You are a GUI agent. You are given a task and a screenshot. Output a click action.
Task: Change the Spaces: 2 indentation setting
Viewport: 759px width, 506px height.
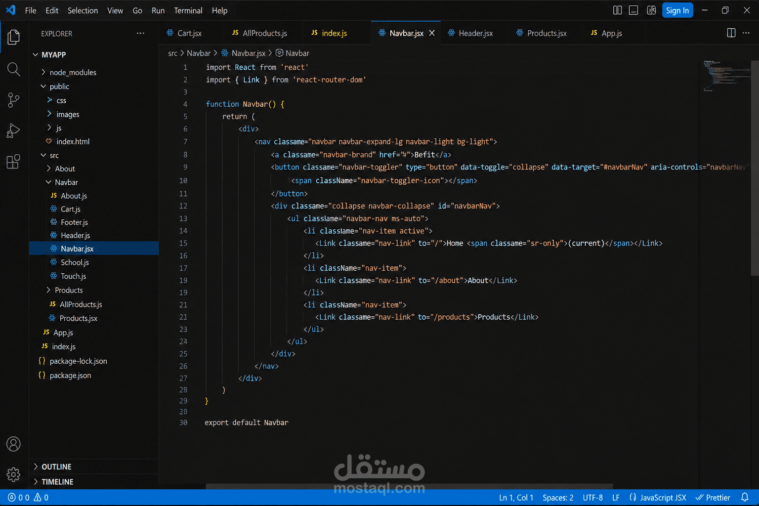coord(558,498)
